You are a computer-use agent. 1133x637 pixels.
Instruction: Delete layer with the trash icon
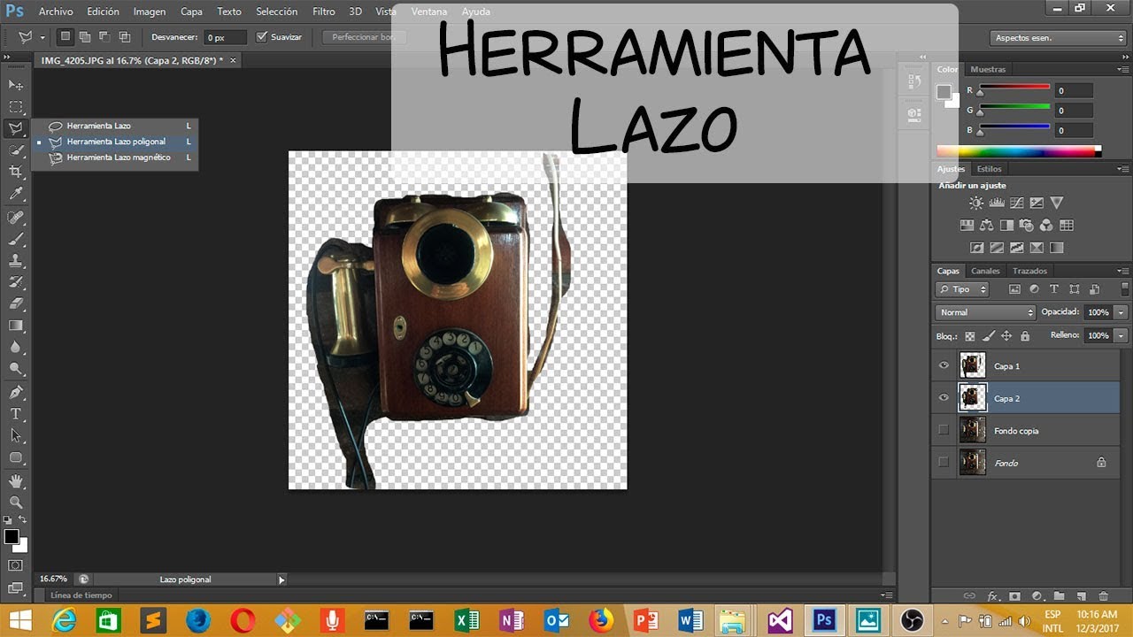[1103, 596]
